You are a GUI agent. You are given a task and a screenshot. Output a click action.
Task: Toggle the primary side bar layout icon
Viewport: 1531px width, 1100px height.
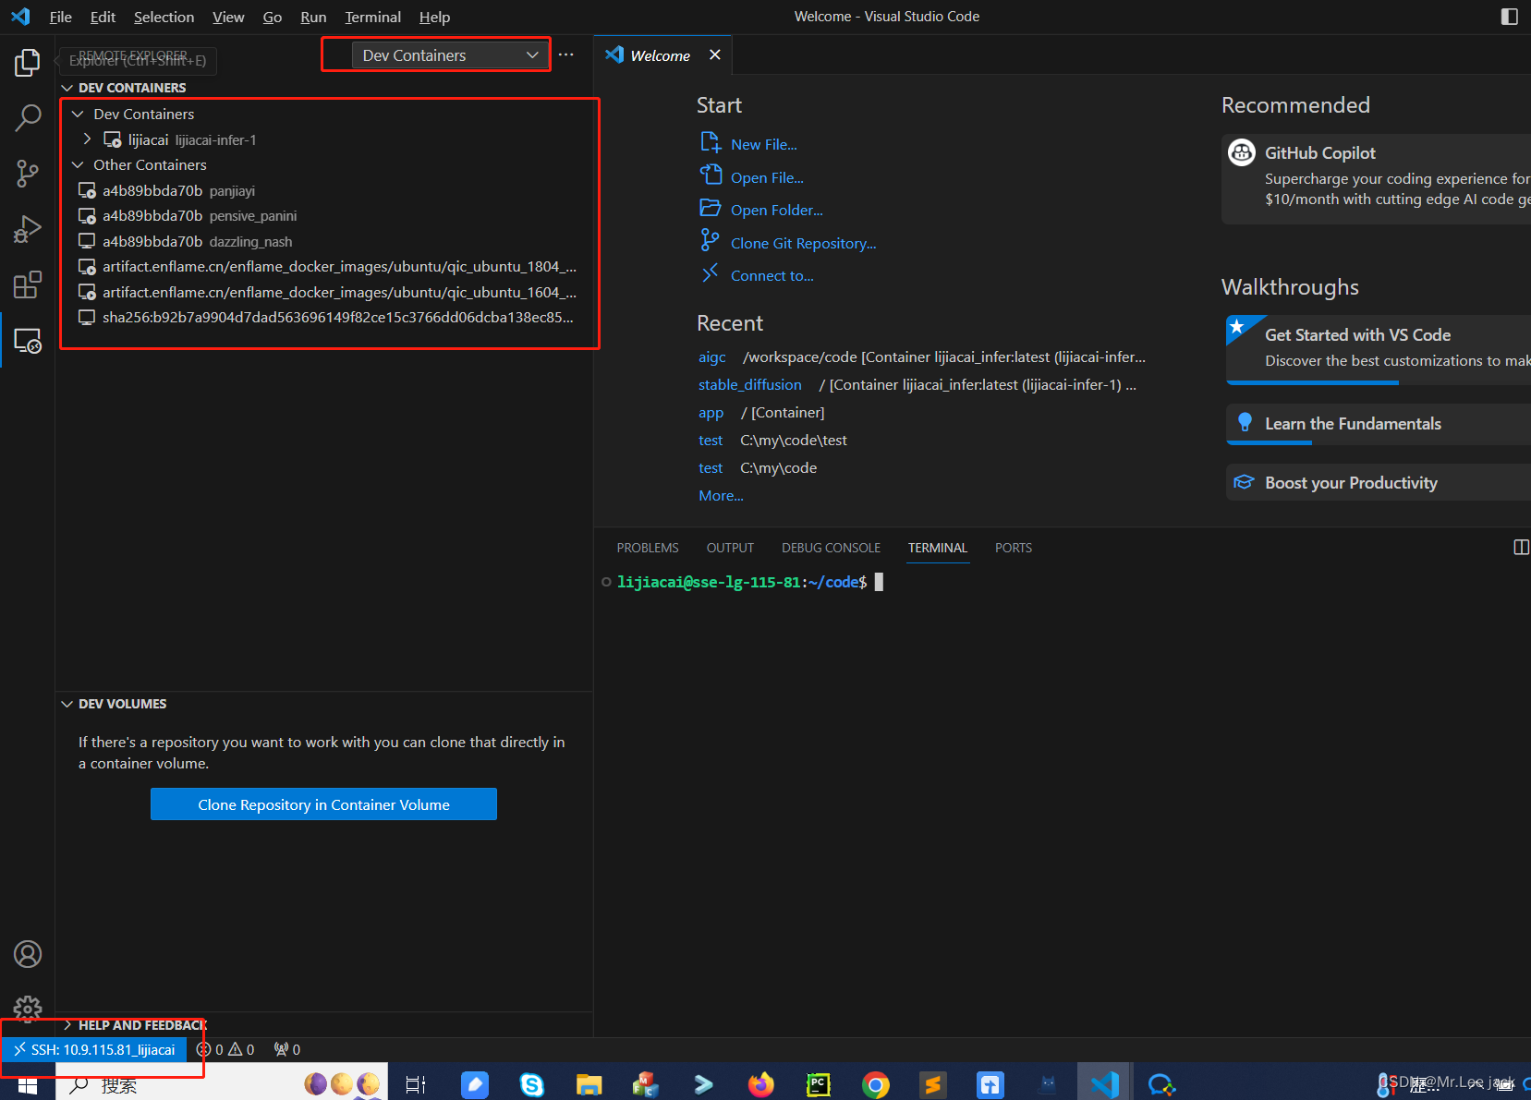pyautogui.click(x=1509, y=17)
